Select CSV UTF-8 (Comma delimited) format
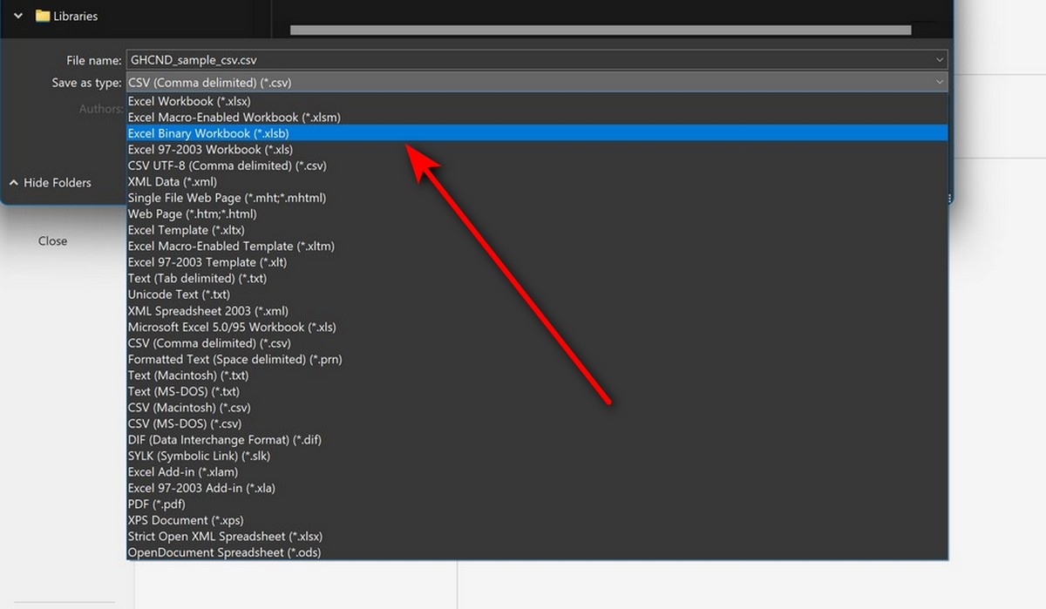Viewport: 1046px width, 609px height. [537, 166]
